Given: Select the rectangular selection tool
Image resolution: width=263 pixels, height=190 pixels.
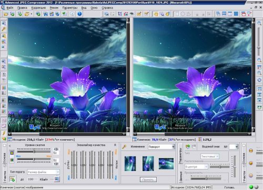Looking at the screenshot, I should tap(177, 14).
